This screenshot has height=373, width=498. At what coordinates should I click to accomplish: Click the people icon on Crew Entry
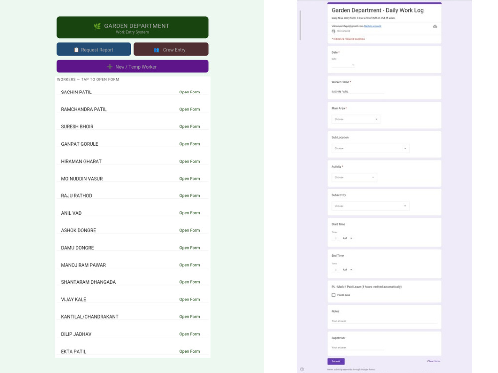(x=156, y=50)
